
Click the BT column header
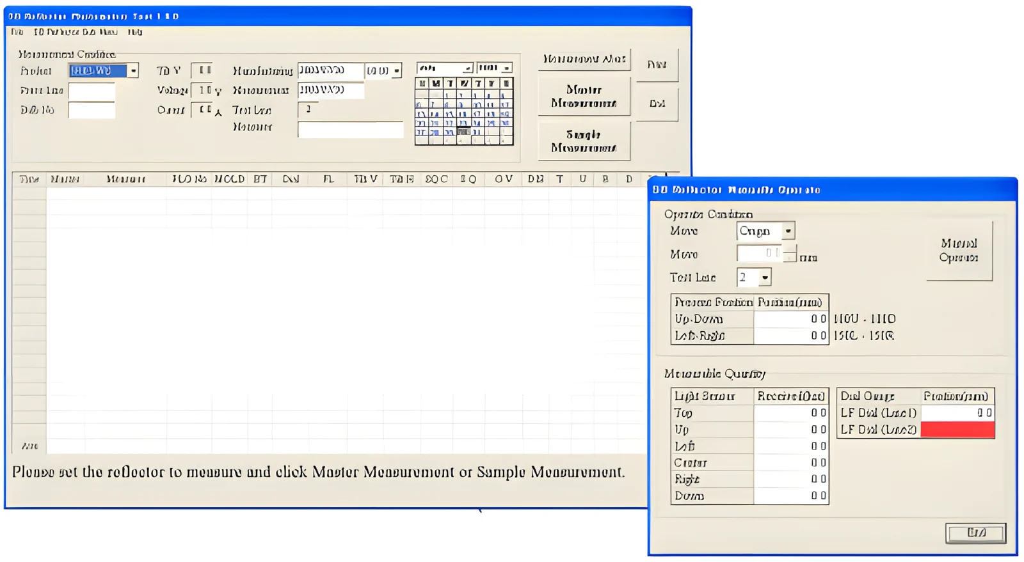[x=260, y=180]
